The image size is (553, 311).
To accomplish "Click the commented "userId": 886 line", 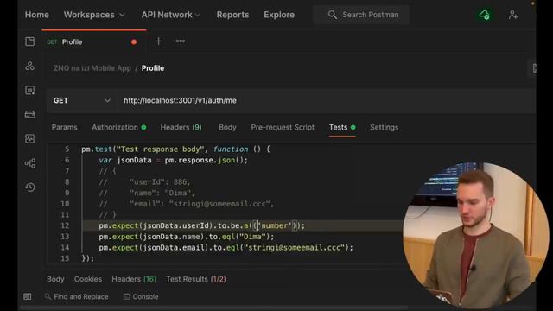I will click(144, 182).
